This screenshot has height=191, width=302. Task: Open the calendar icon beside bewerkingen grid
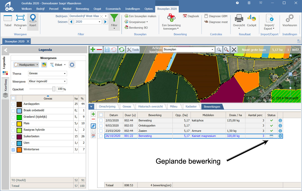tap(93, 136)
